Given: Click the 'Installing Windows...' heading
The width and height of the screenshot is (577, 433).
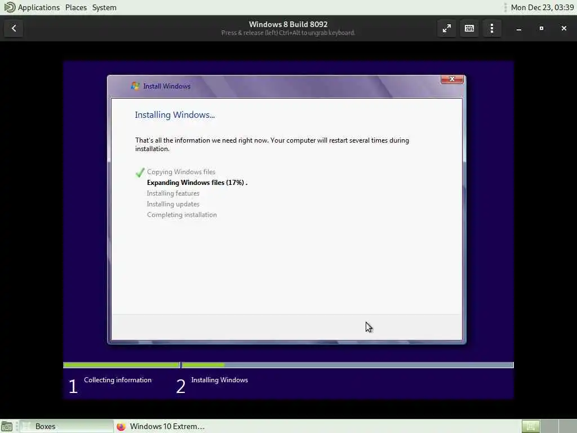Looking at the screenshot, I should pyautogui.click(x=175, y=115).
